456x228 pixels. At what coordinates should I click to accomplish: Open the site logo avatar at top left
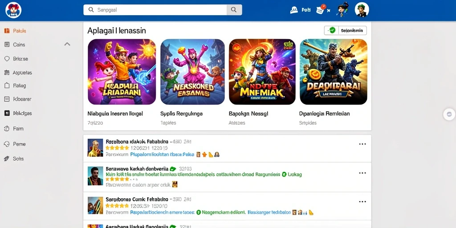pos(13,10)
